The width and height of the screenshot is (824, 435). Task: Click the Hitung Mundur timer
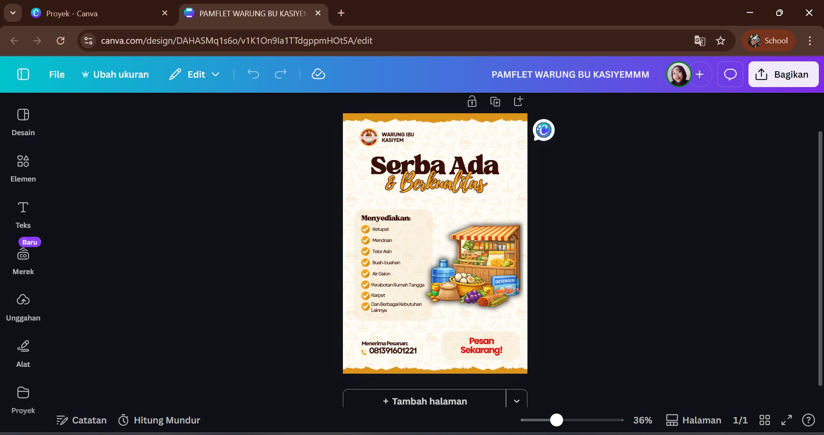coord(159,420)
